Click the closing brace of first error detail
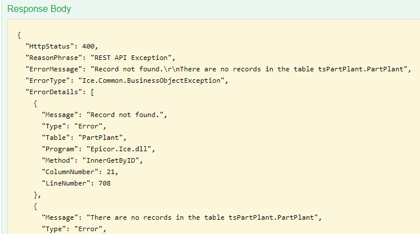This screenshot has height=234, width=420. coord(36,195)
